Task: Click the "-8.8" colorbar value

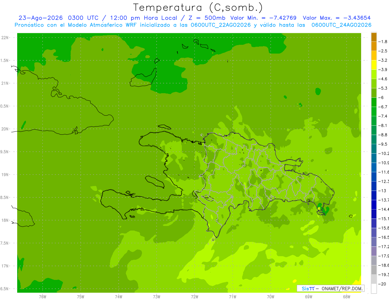Action: [x=383, y=135]
